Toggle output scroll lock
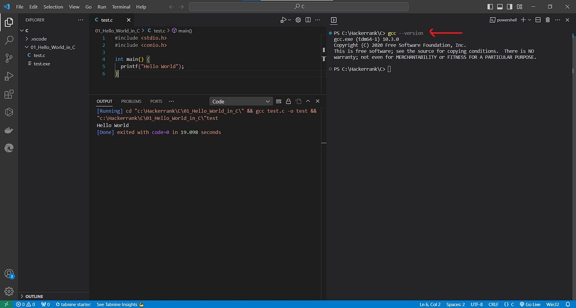 288,101
